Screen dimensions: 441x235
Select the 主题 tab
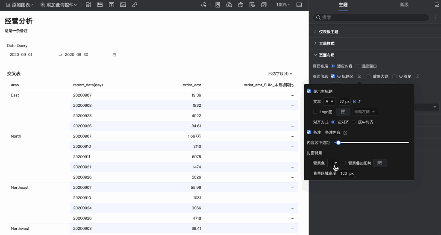click(343, 5)
